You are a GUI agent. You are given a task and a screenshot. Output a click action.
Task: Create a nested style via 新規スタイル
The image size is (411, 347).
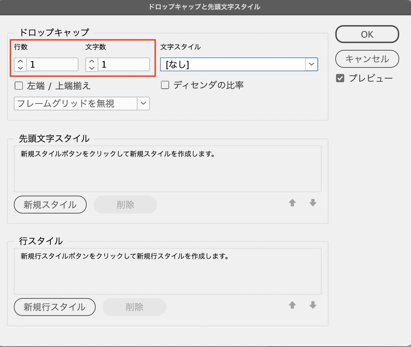[x=50, y=205]
